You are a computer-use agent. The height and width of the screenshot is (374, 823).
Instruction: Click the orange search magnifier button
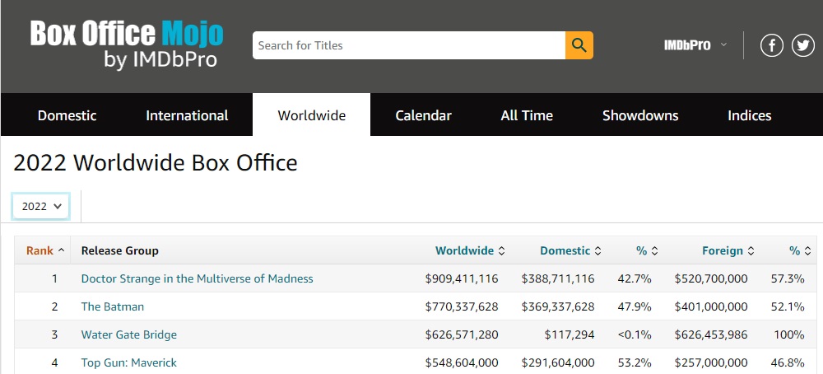579,45
